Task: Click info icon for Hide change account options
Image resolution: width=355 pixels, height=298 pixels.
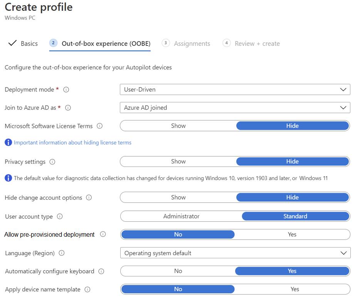Action: [89, 198]
